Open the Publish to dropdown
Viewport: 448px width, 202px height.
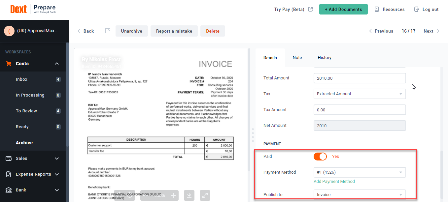[360, 195]
